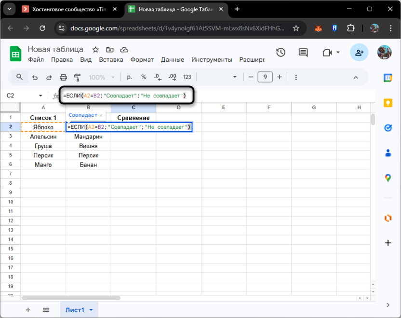Open Google Tasks side panel
The width and height of the screenshot is (401, 318).
388,127
